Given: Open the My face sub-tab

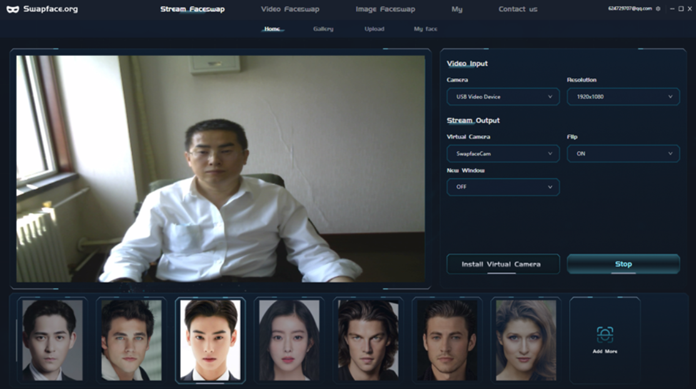Looking at the screenshot, I should click(425, 29).
